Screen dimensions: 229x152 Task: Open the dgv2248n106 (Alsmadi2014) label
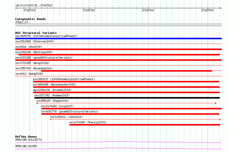[52, 90]
